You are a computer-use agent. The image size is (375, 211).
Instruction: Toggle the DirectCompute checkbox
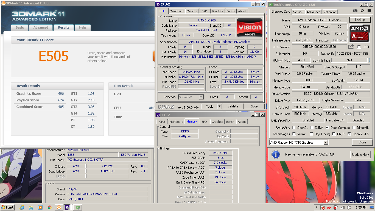click(x=327, y=128)
